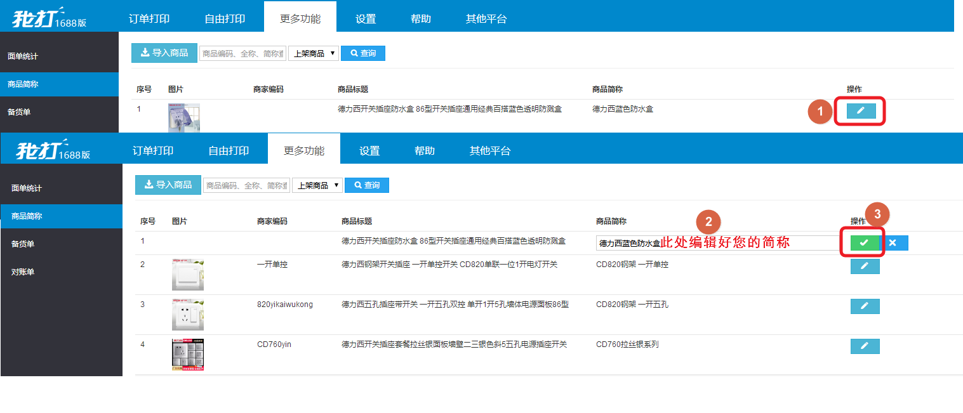The image size is (963, 413).
Task: Click the green checkmark to save the nickname
Action: [x=863, y=243]
